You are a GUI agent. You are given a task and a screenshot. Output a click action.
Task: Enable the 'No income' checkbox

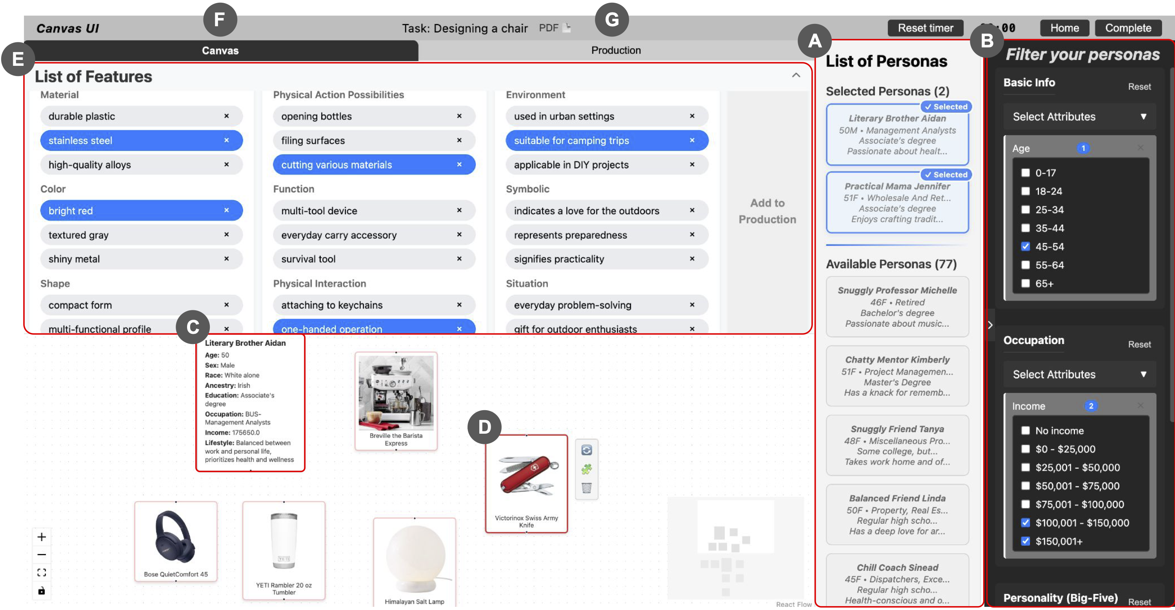tap(1025, 431)
